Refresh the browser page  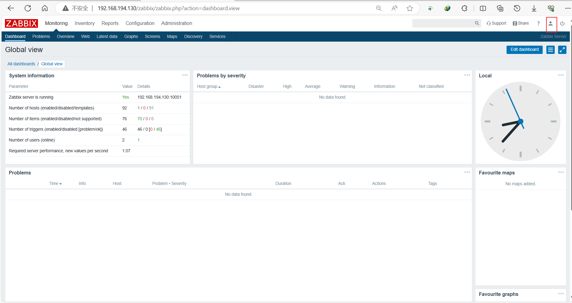tap(28, 8)
